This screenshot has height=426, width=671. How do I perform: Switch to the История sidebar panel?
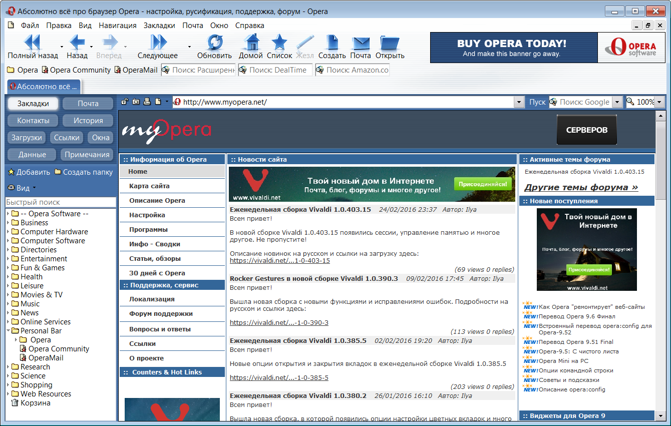[x=88, y=121]
